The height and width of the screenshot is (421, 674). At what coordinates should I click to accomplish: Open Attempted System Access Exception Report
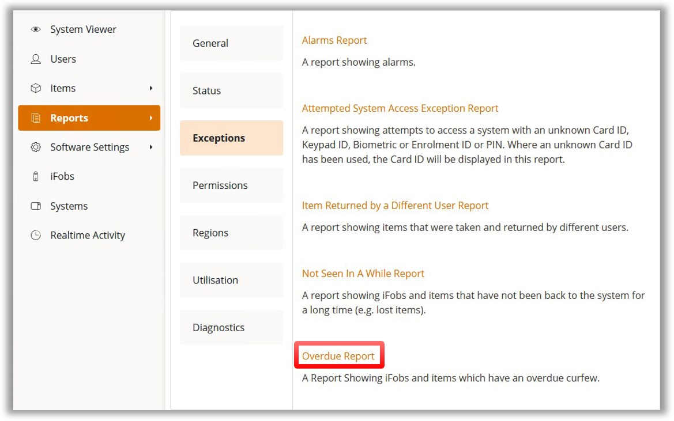[400, 108]
